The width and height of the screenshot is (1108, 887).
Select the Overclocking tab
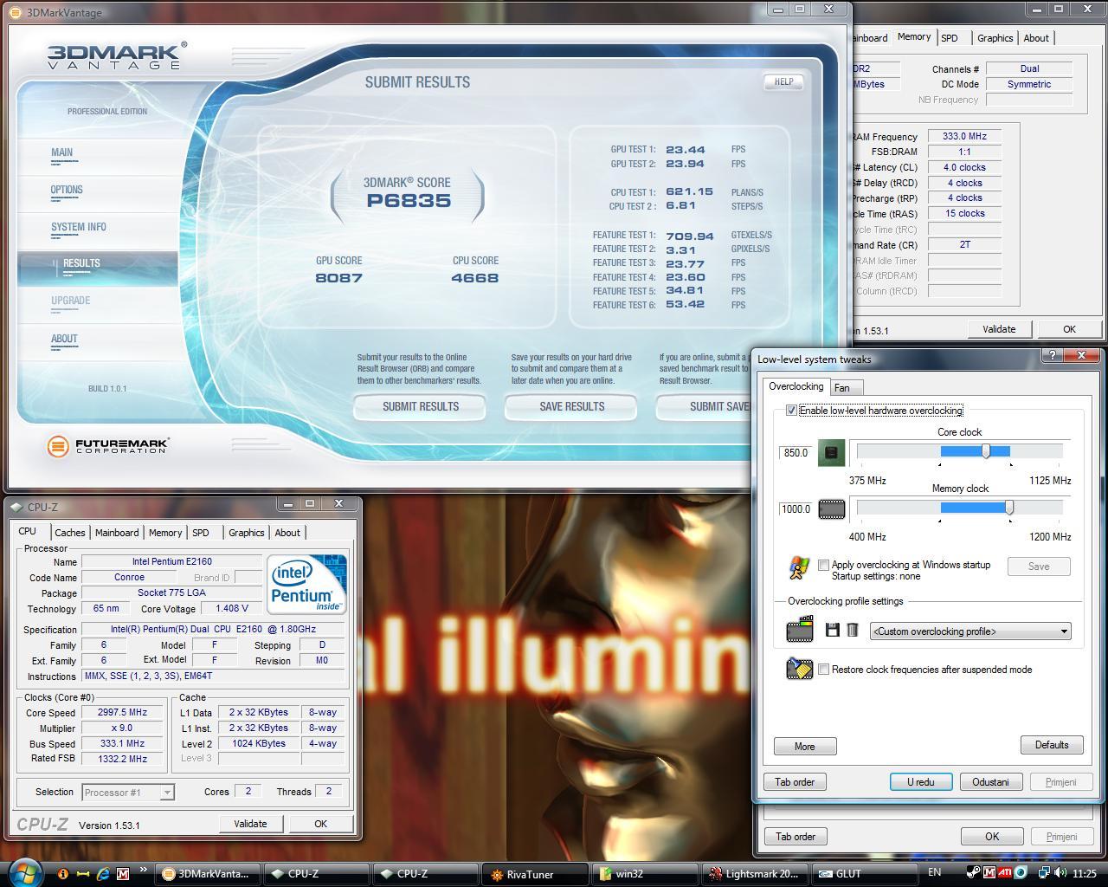796,386
